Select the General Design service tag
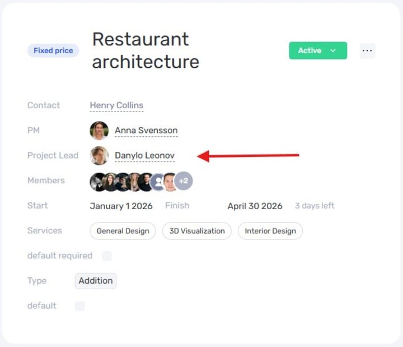The height and width of the screenshot is (347, 403). click(123, 231)
